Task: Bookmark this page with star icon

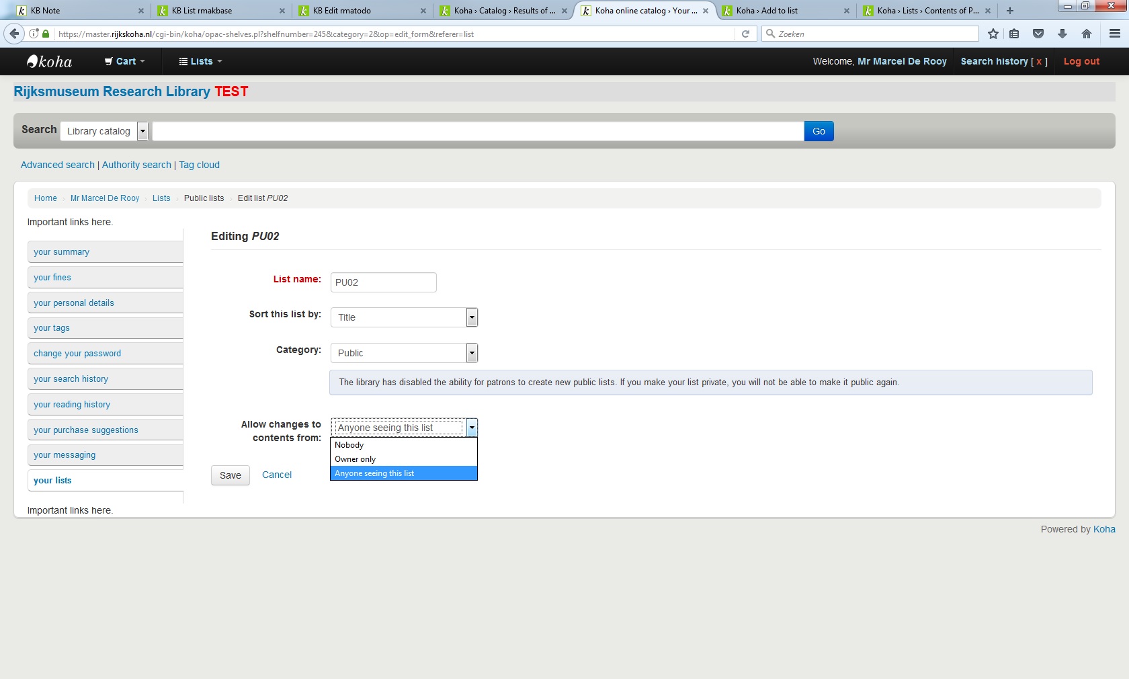Action: [993, 34]
